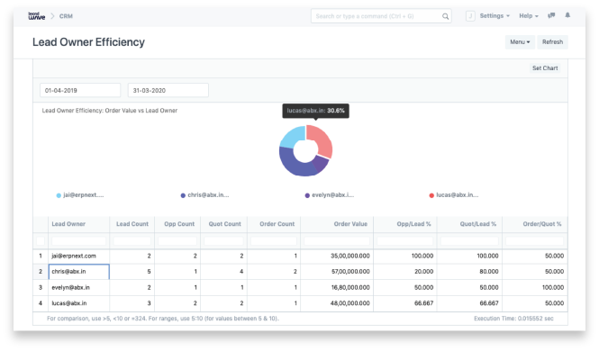Click the Execution Time status text

[513, 319]
